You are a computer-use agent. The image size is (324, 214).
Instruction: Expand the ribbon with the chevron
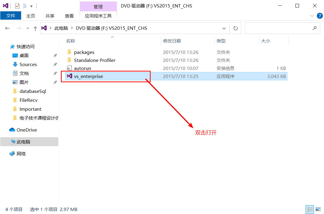point(312,16)
